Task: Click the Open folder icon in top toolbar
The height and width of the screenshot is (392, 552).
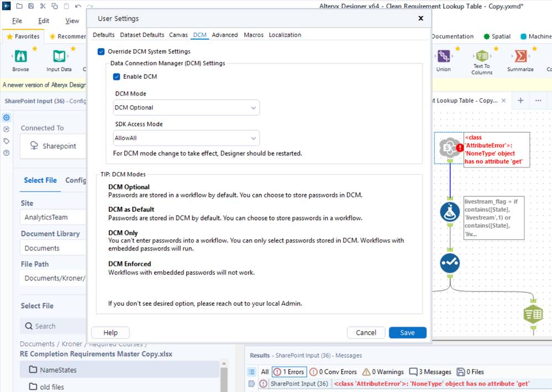Action: tap(19, 6)
